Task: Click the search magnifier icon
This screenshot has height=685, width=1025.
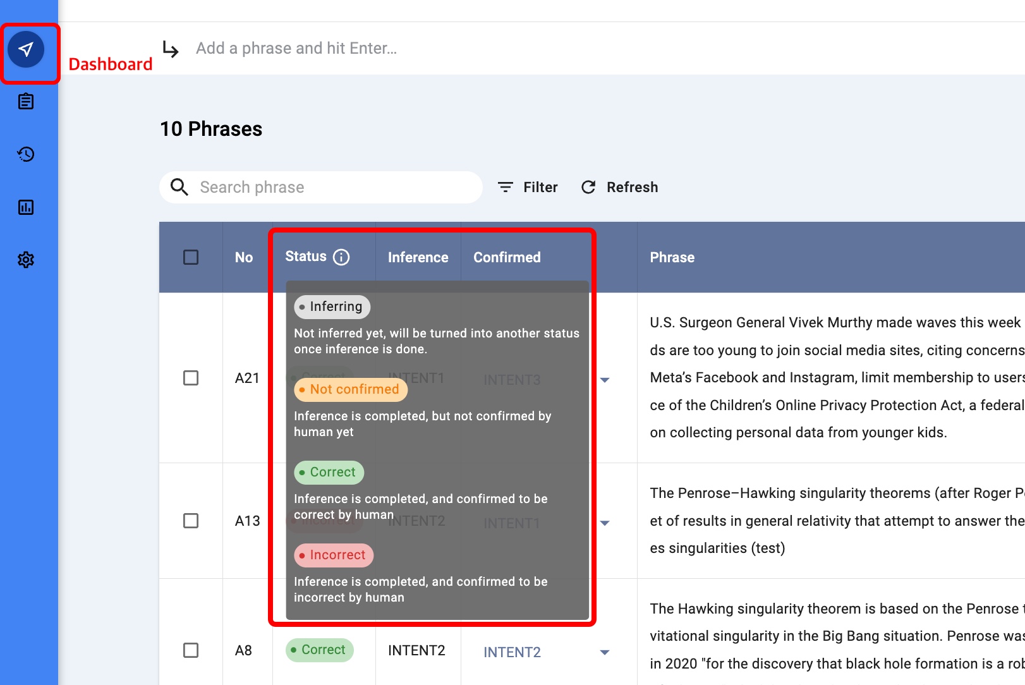Action: pyautogui.click(x=179, y=187)
